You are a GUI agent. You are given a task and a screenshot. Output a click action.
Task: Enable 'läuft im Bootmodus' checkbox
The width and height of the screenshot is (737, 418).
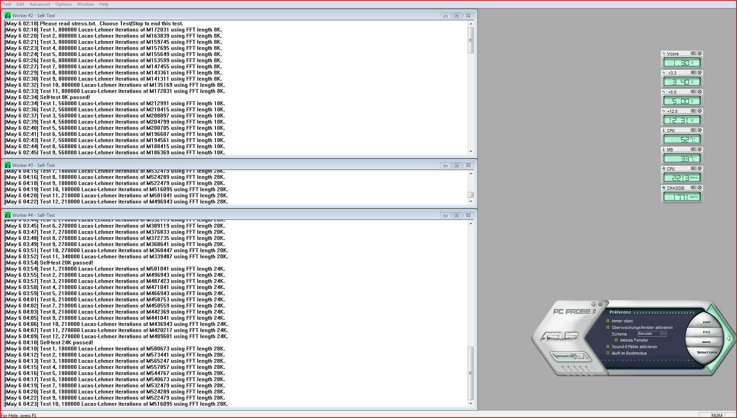(x=608, y=353)
